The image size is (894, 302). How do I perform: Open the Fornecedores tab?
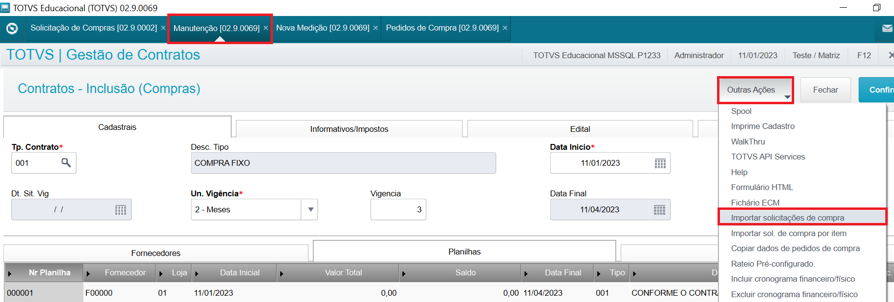pyautogui.click(x=156, y=253)
